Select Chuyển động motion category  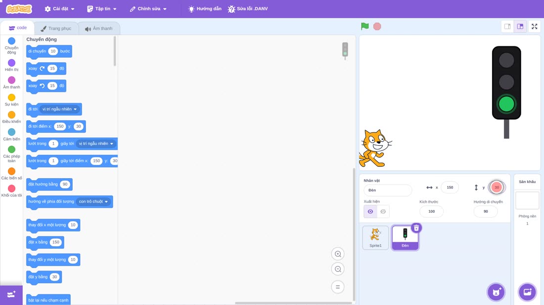pos(11,46)
